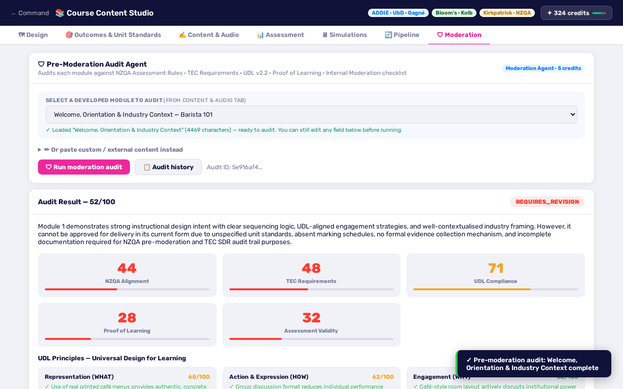The height and width of the screenshot is (389, 623).
Task: Click the UDL Compliance progress bar
Action: click(495, 289)
